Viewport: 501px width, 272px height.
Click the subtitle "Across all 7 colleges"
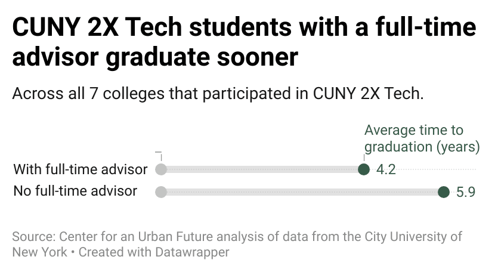point(218,94)
